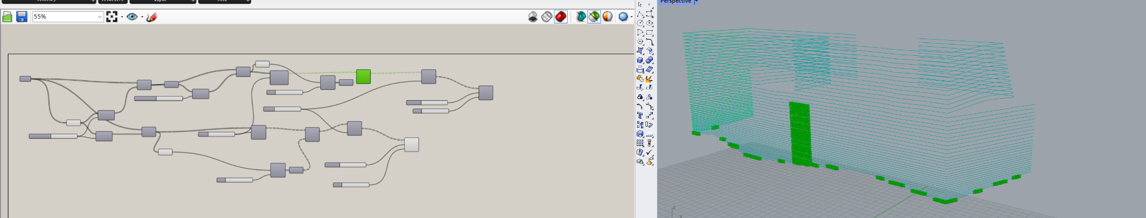
Task: Pick the Point tool in Rhino's sidebar
Action: coord(649,4)
